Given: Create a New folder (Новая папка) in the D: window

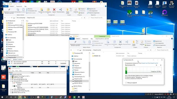Looking at the screenshot, I should 67,11.
